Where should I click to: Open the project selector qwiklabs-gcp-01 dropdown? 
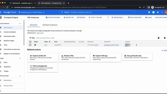tap(32, 12)
